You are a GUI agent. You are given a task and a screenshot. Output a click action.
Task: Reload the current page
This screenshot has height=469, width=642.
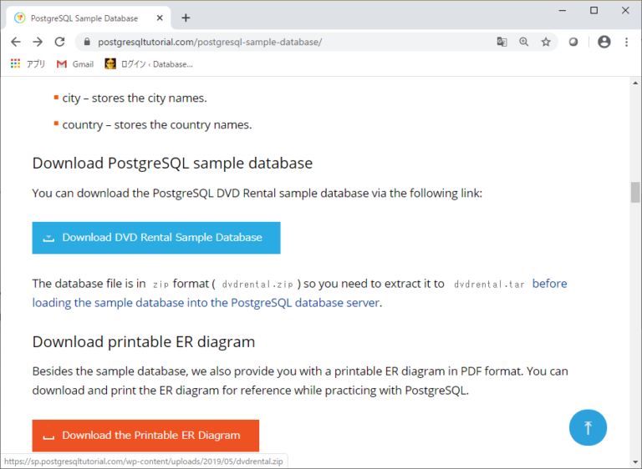(x=60, y=42)
